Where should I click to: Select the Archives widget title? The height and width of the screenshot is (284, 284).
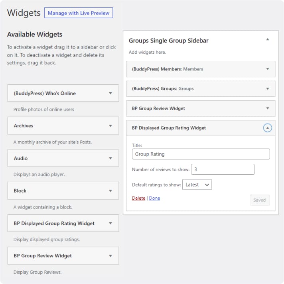24,126
